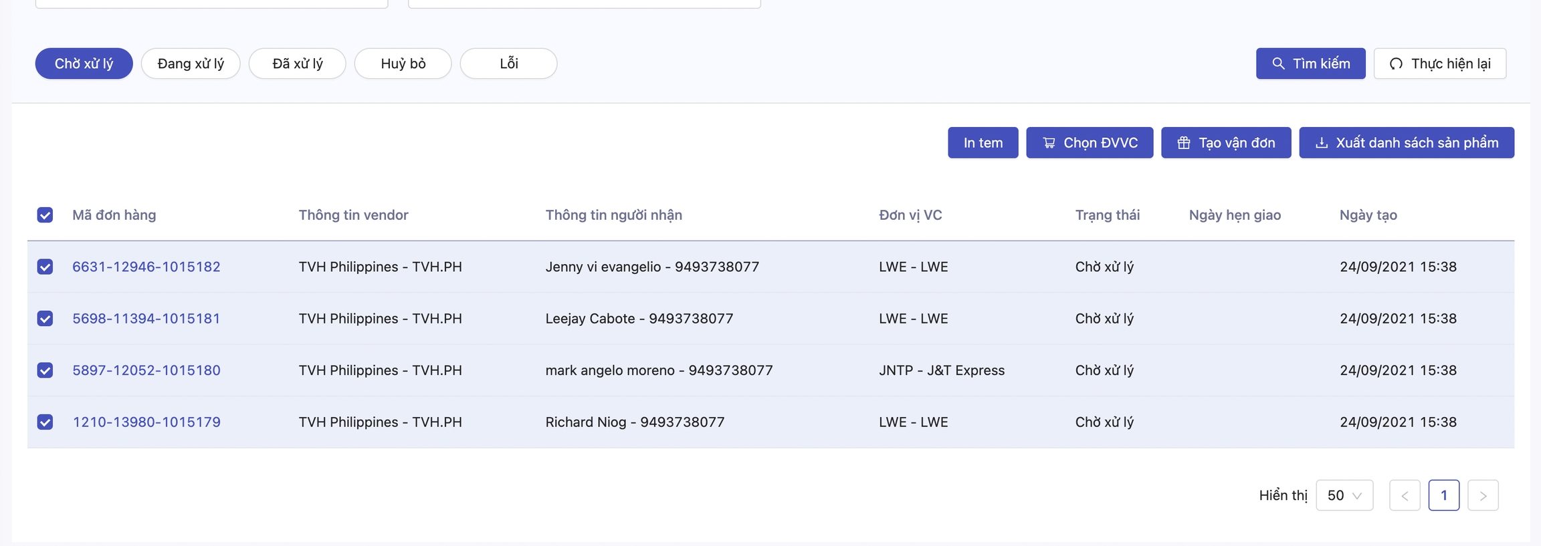Go to previous page arrow
Viewport: 1541px width, 546px height.
tap(1404, 495)
